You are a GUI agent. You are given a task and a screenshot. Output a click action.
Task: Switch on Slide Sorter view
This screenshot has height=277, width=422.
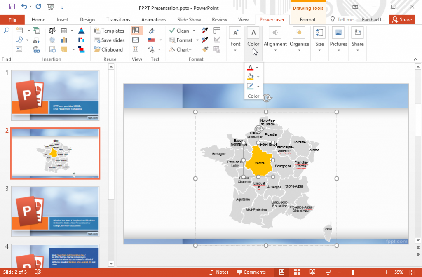297,272
